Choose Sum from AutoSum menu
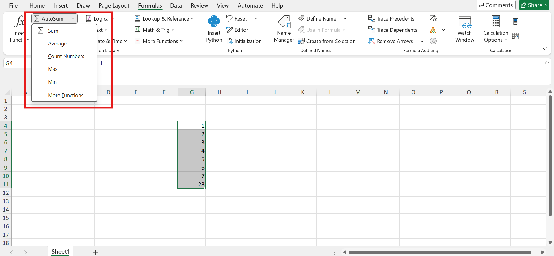Viewport: 554px width, 256px height. (53, 31)
